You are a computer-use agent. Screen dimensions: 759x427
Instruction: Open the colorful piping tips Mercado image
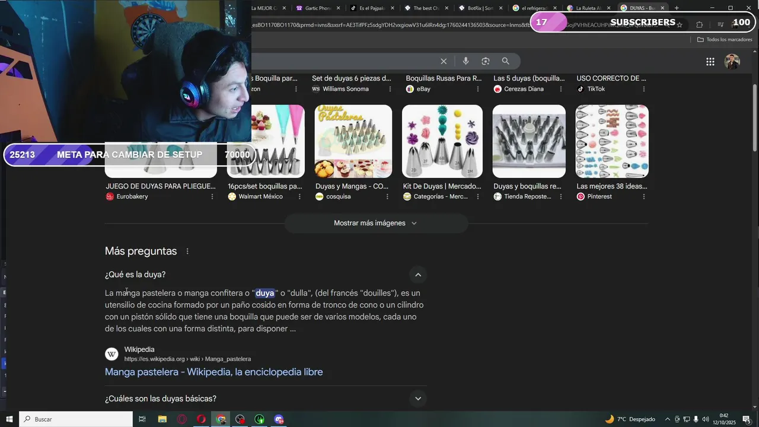[442, 141]
